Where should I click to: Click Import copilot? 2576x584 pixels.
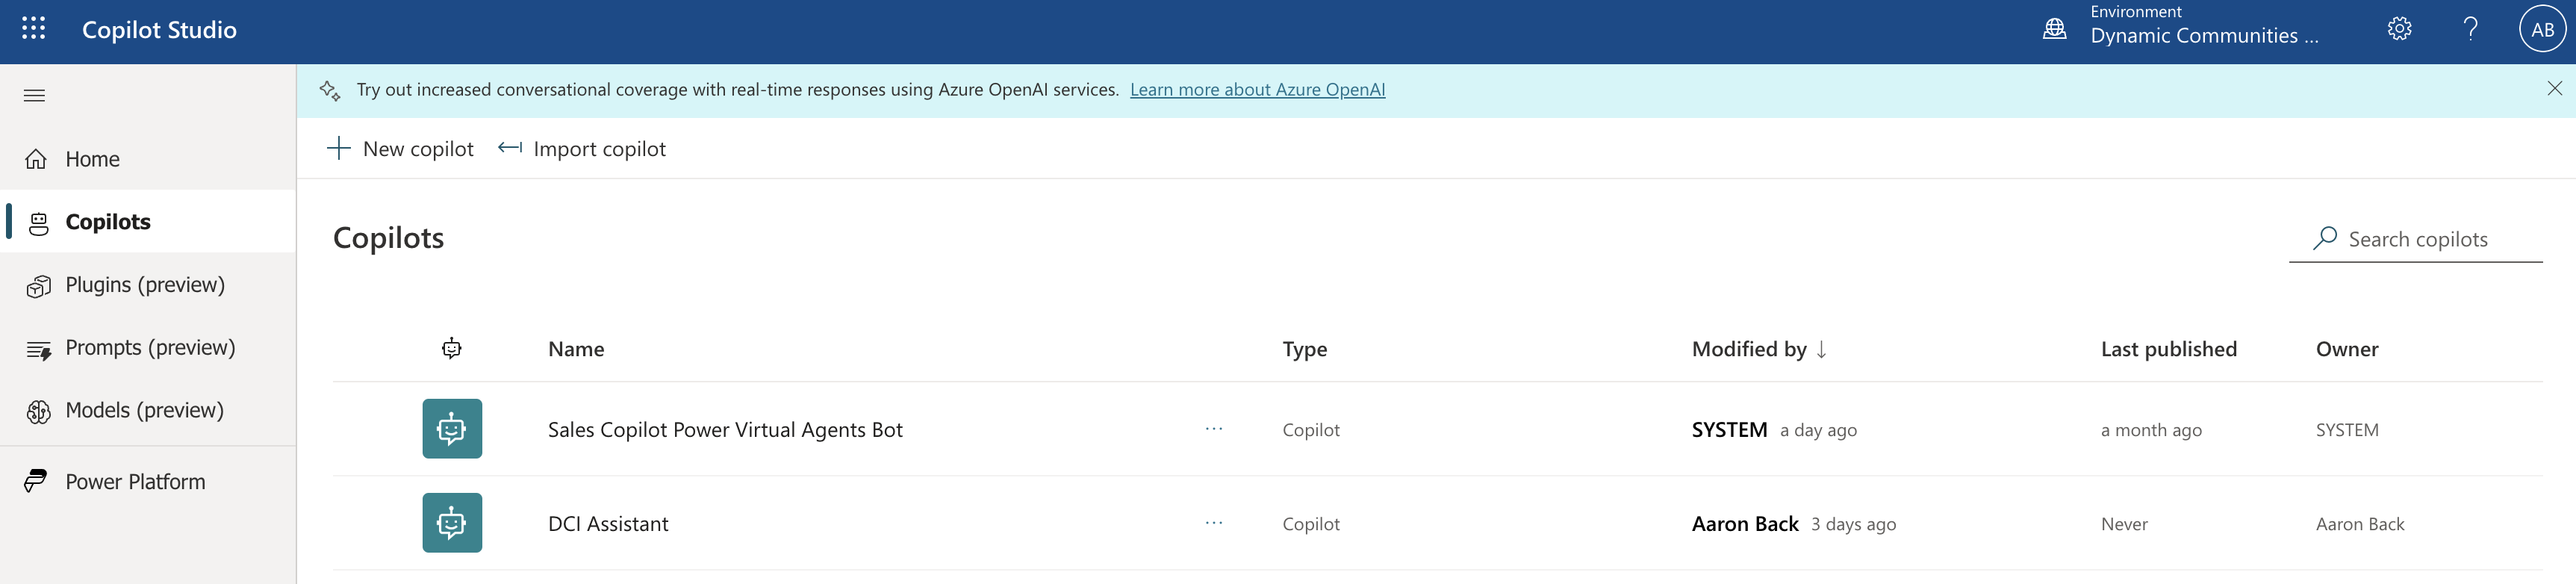[582, 149]
